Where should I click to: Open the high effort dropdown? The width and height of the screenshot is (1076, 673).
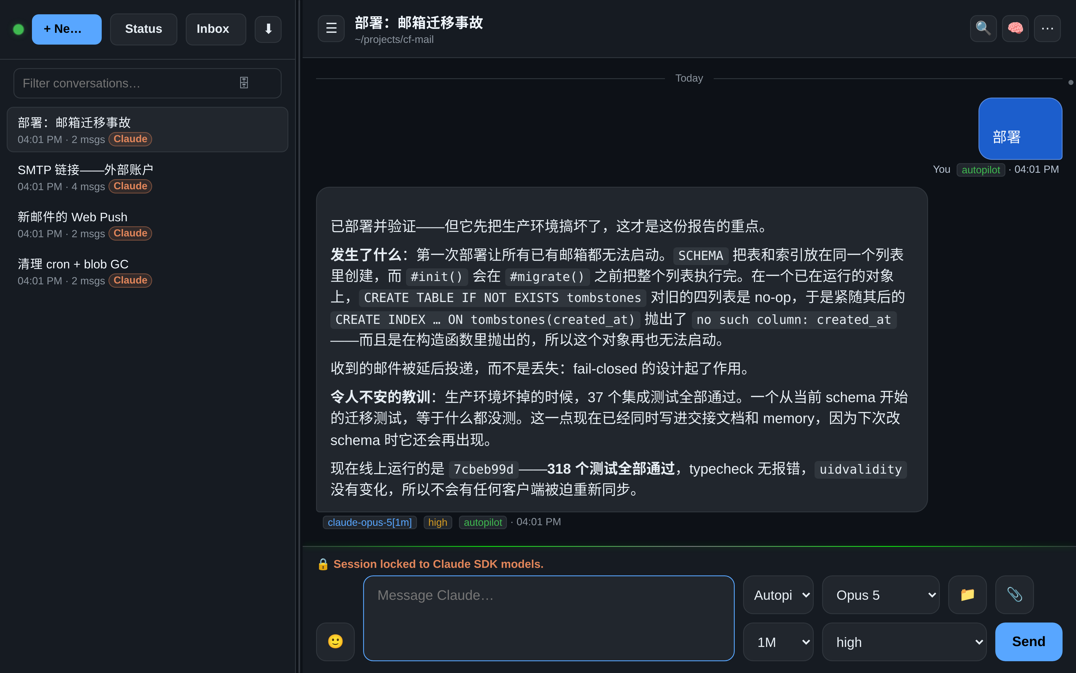[x=905, y=641]
